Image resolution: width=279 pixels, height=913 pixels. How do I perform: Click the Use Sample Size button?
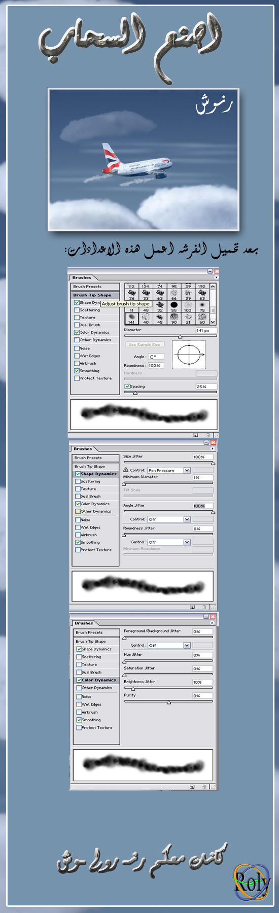point(144,344)
